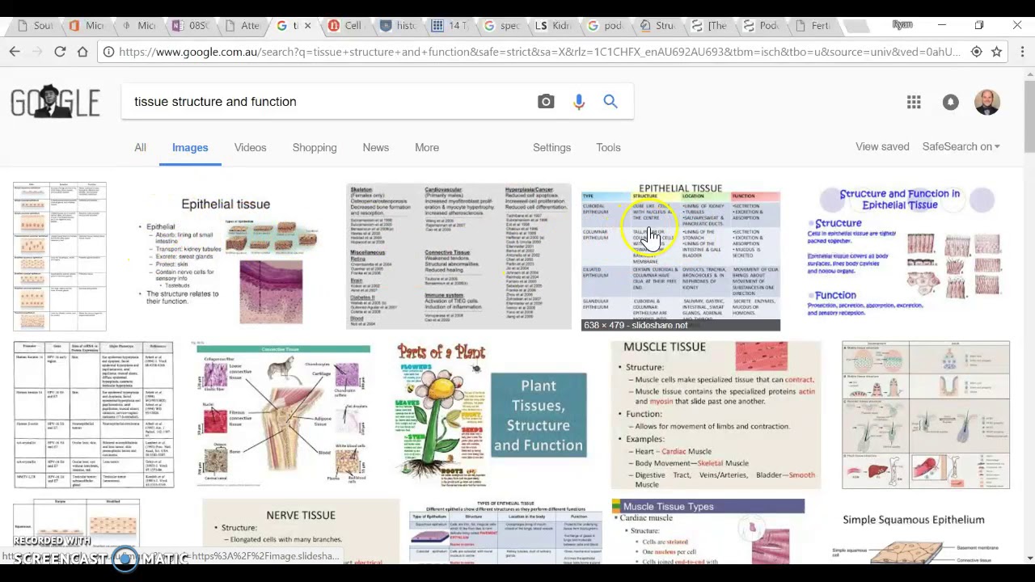Switch to the 'spec' Google tab
Image resolution: width=1035 pixels, height=582 pixels.
coord(501,26)
